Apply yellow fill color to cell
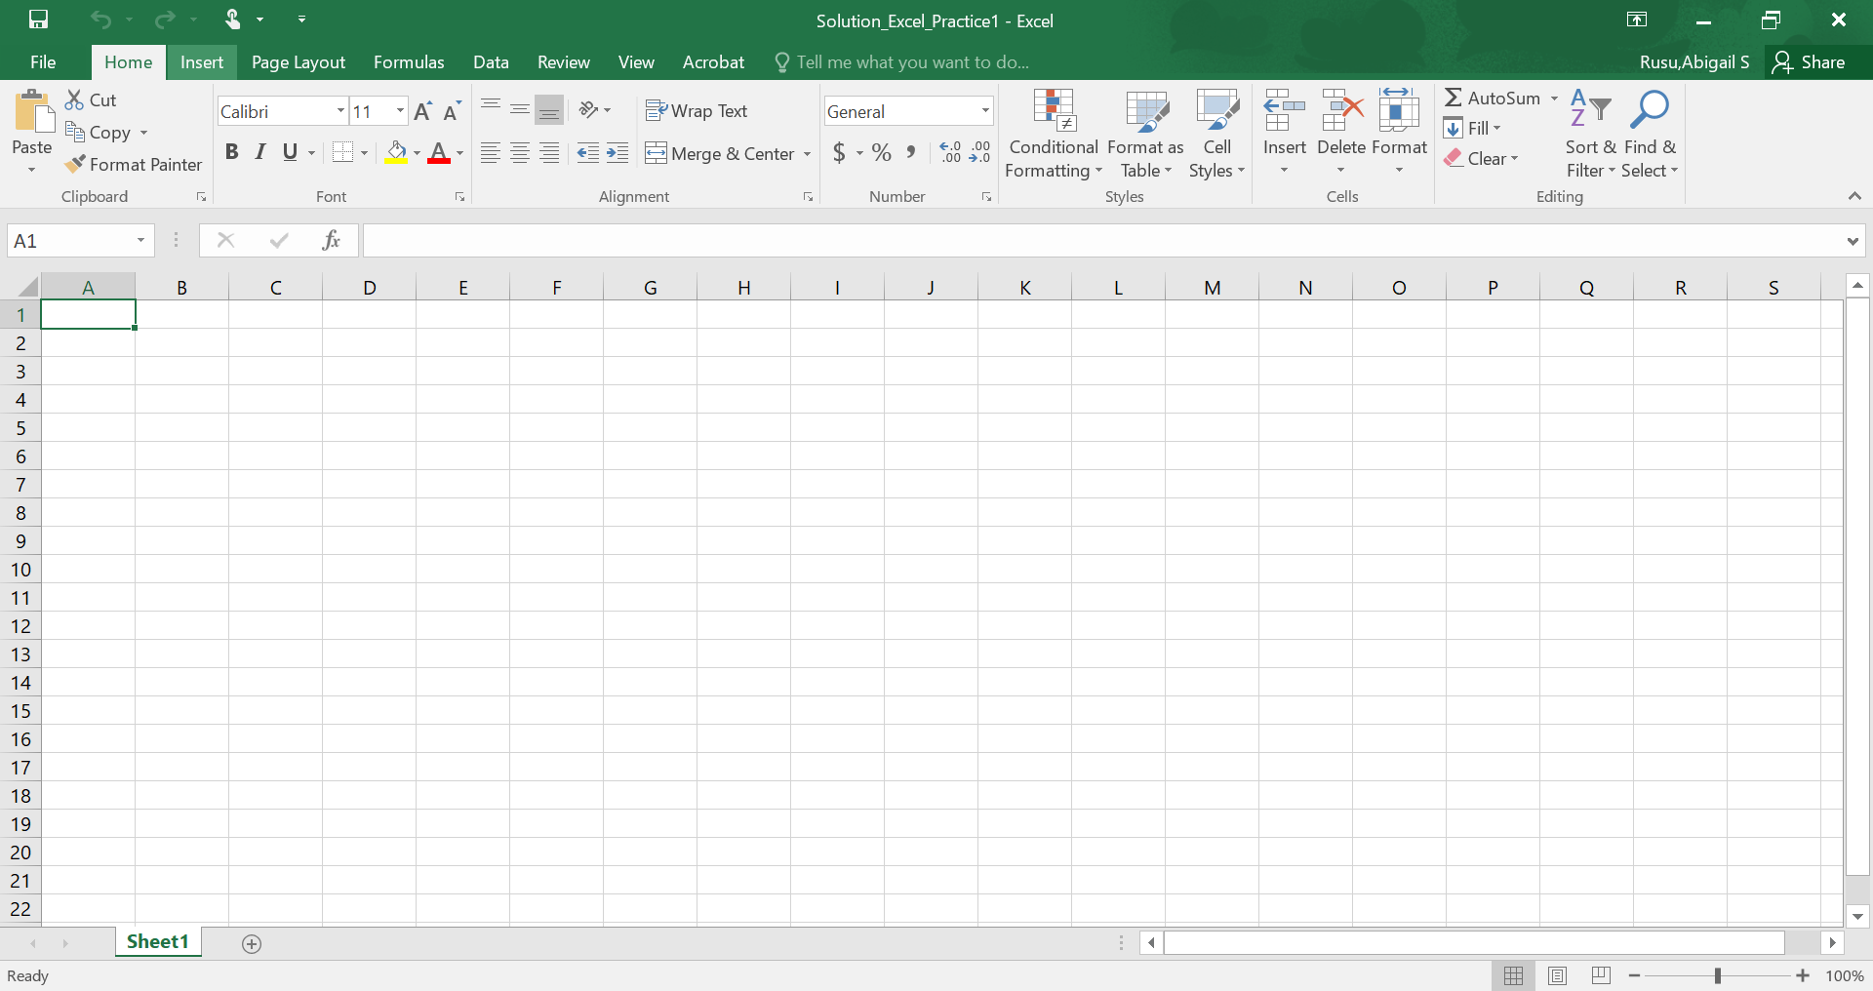The image size is (1873, 991). [x=396, y=153]
